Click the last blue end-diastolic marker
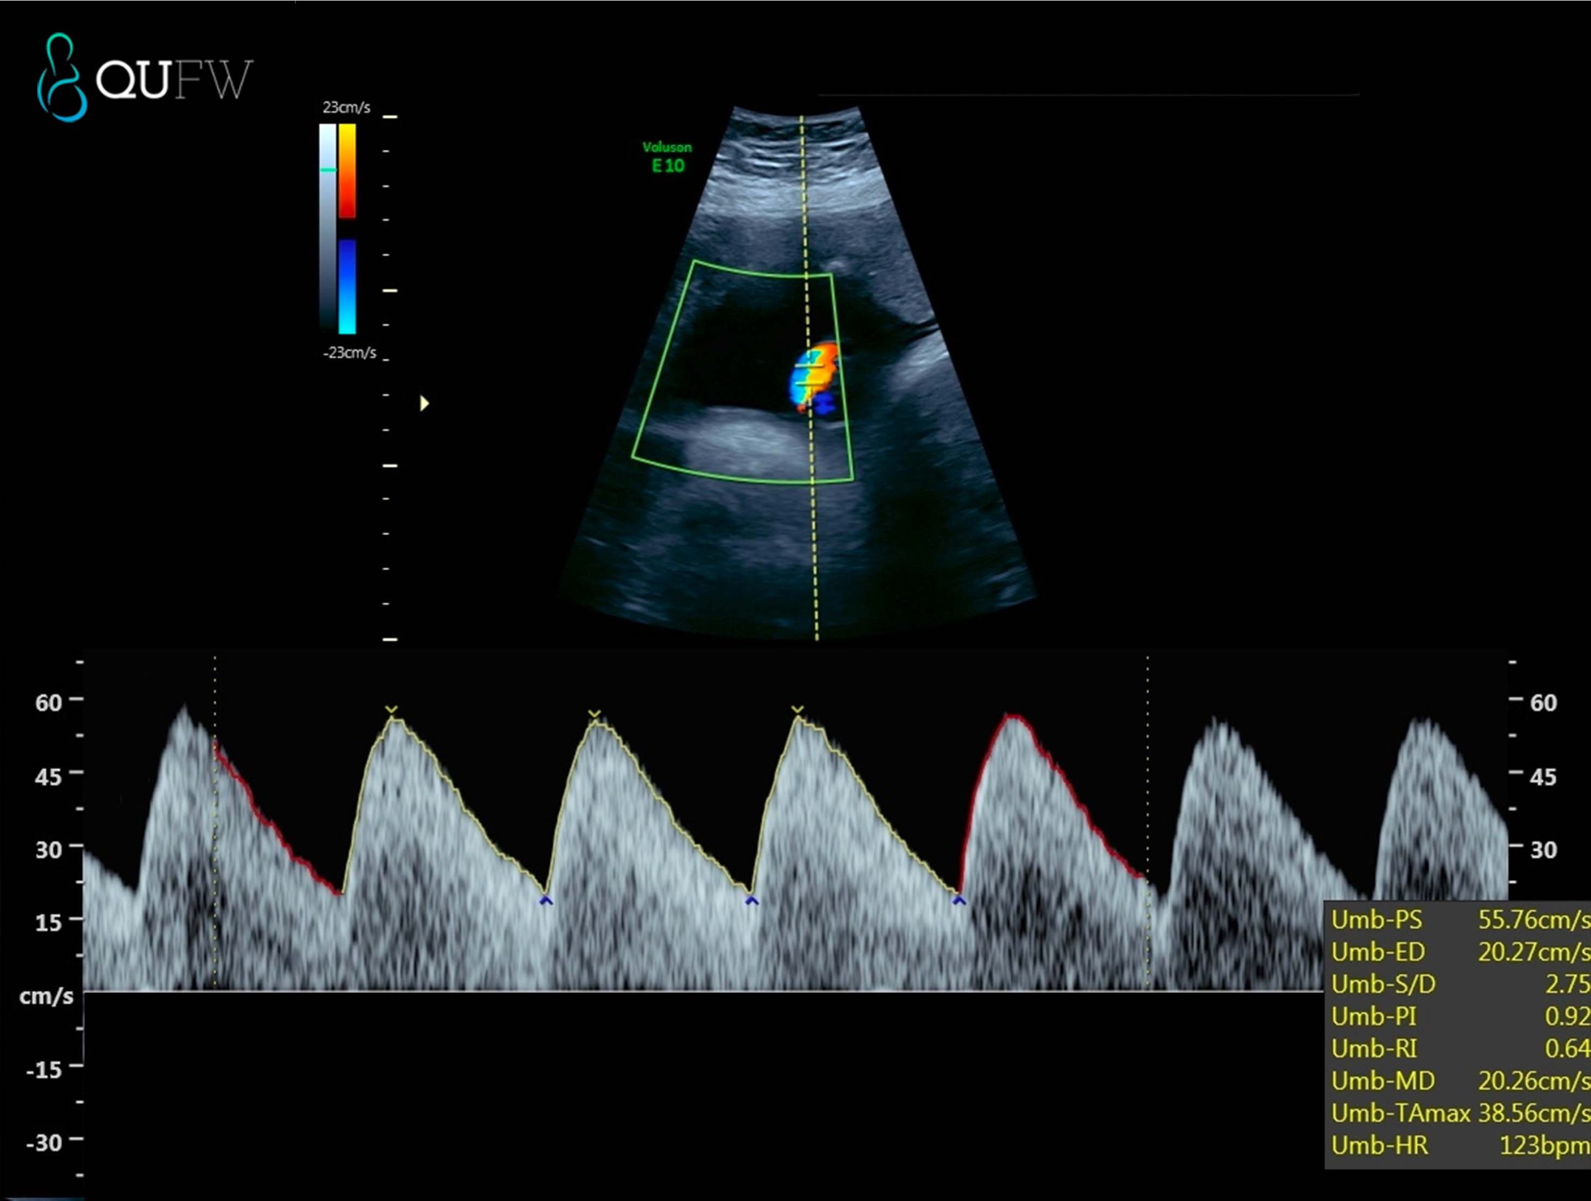 pos(959,900)
